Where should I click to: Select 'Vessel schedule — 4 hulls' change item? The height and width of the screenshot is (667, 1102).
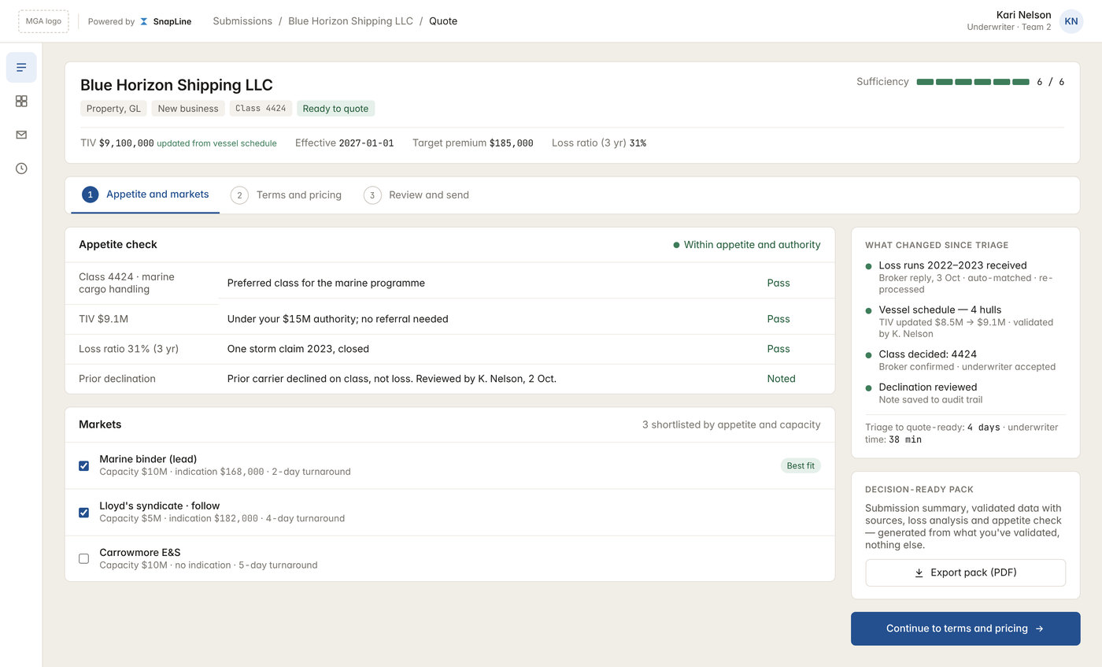940,309
